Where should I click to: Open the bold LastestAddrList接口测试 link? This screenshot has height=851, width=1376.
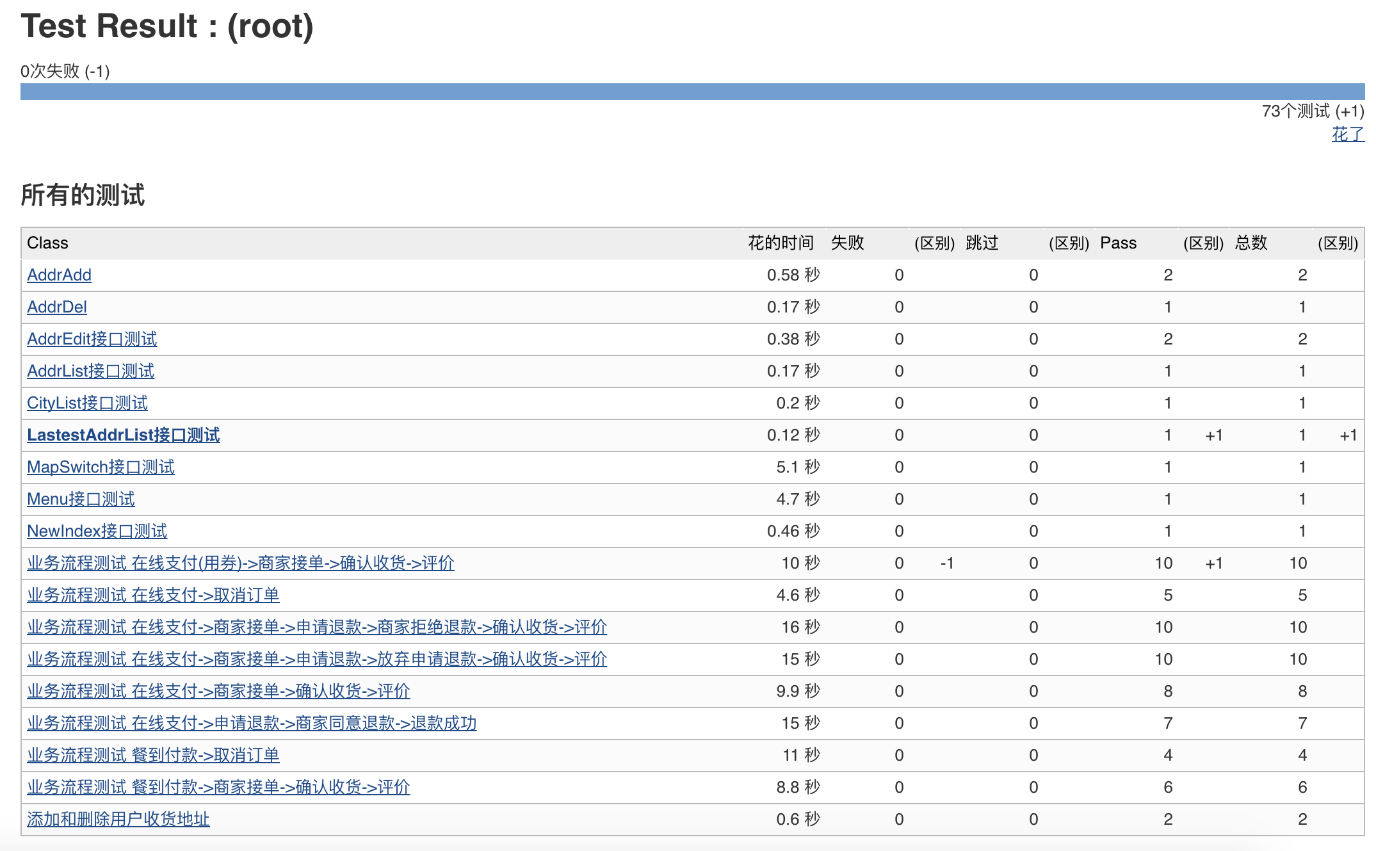[123, 435]
